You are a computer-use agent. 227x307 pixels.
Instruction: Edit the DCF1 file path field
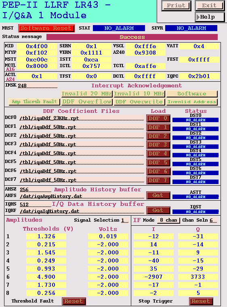(82, 127)
